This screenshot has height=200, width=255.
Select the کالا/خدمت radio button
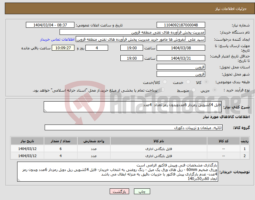165,82
